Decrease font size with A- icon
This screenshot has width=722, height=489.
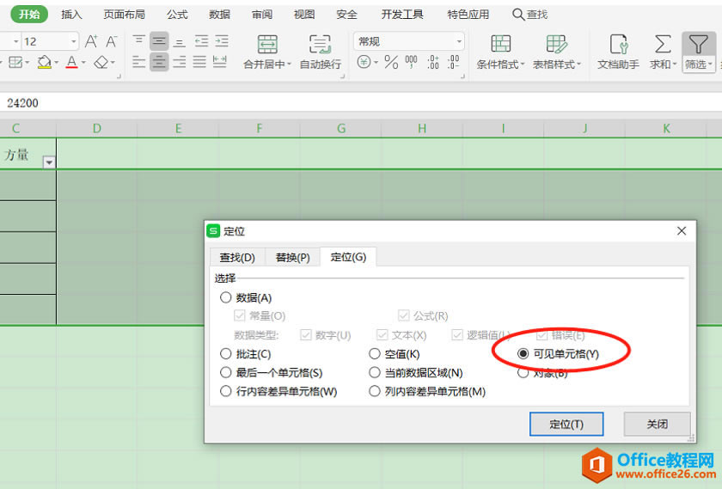click(x=111, y=41)
